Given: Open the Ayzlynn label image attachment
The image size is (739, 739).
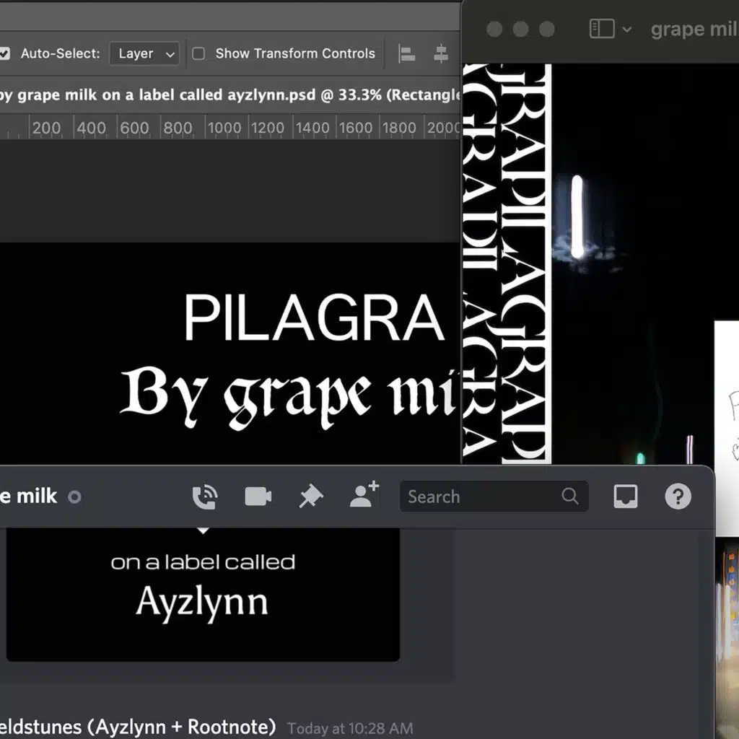Looking at the screenshot, I should coord(202,593).
